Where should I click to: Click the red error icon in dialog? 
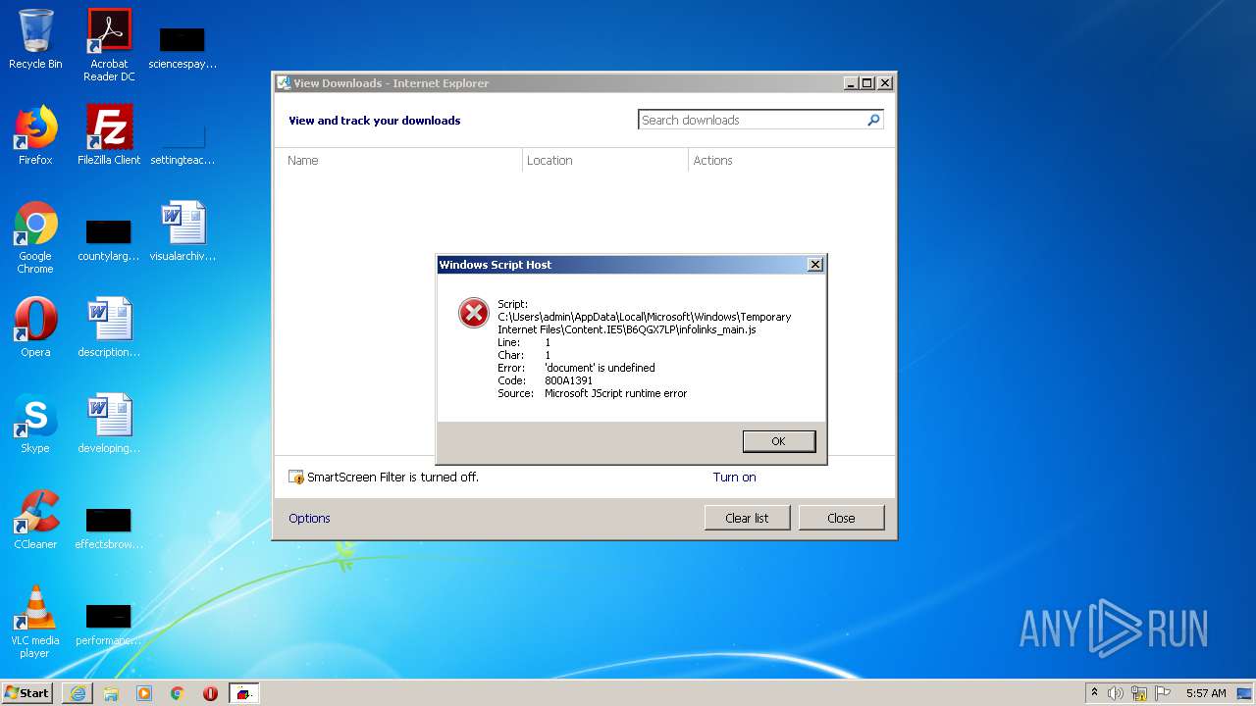[474, 313]
